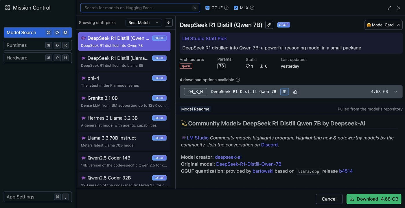Open the bartowski link
The image size is (405, 208).
[263, 171]
